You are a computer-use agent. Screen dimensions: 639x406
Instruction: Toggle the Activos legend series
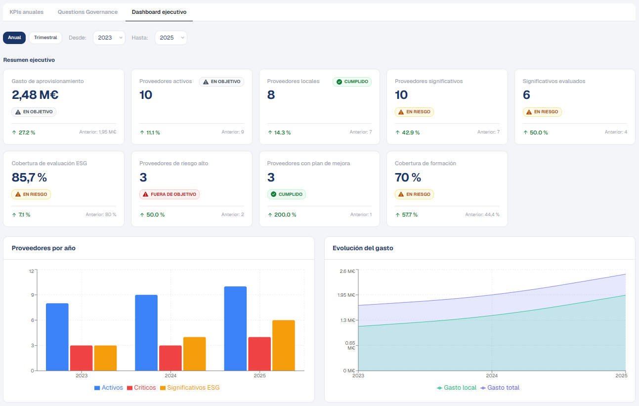[x=109, y=388]
